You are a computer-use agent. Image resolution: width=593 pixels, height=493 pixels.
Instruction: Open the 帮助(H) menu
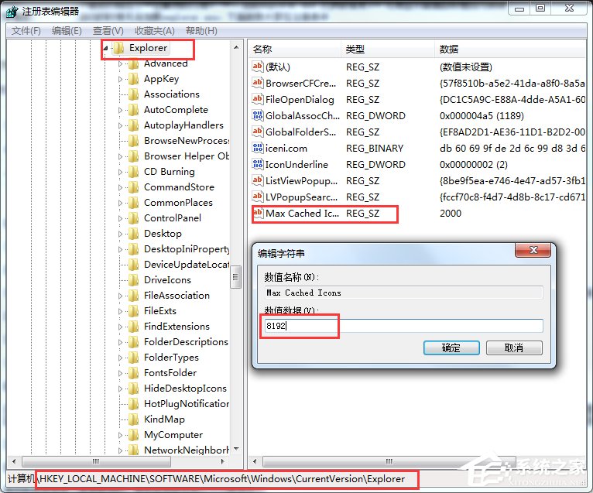point(201,31)
